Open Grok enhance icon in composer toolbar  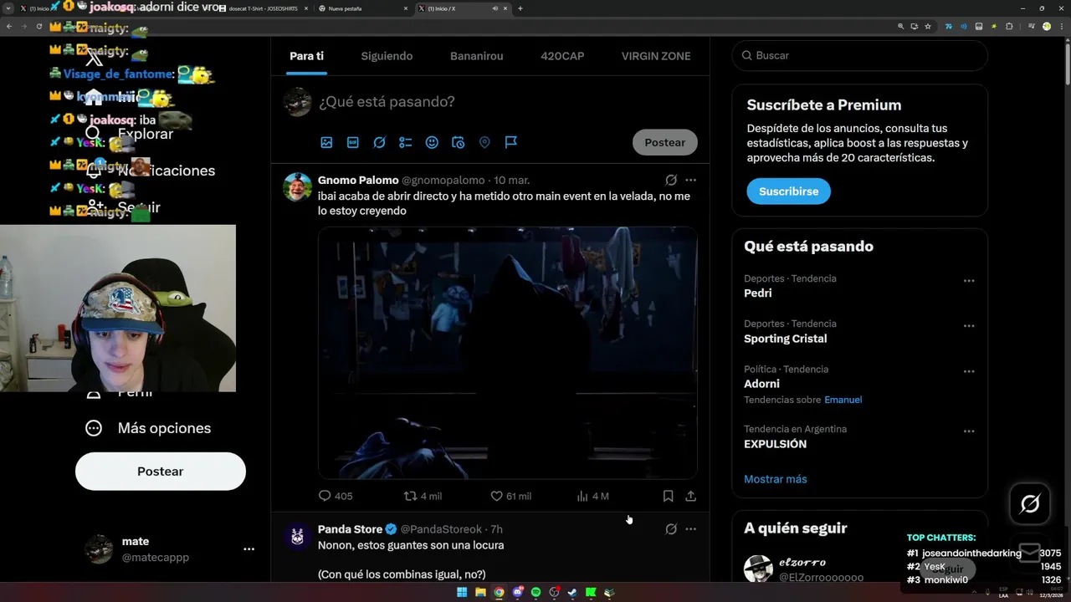click(x=379, y=142)
